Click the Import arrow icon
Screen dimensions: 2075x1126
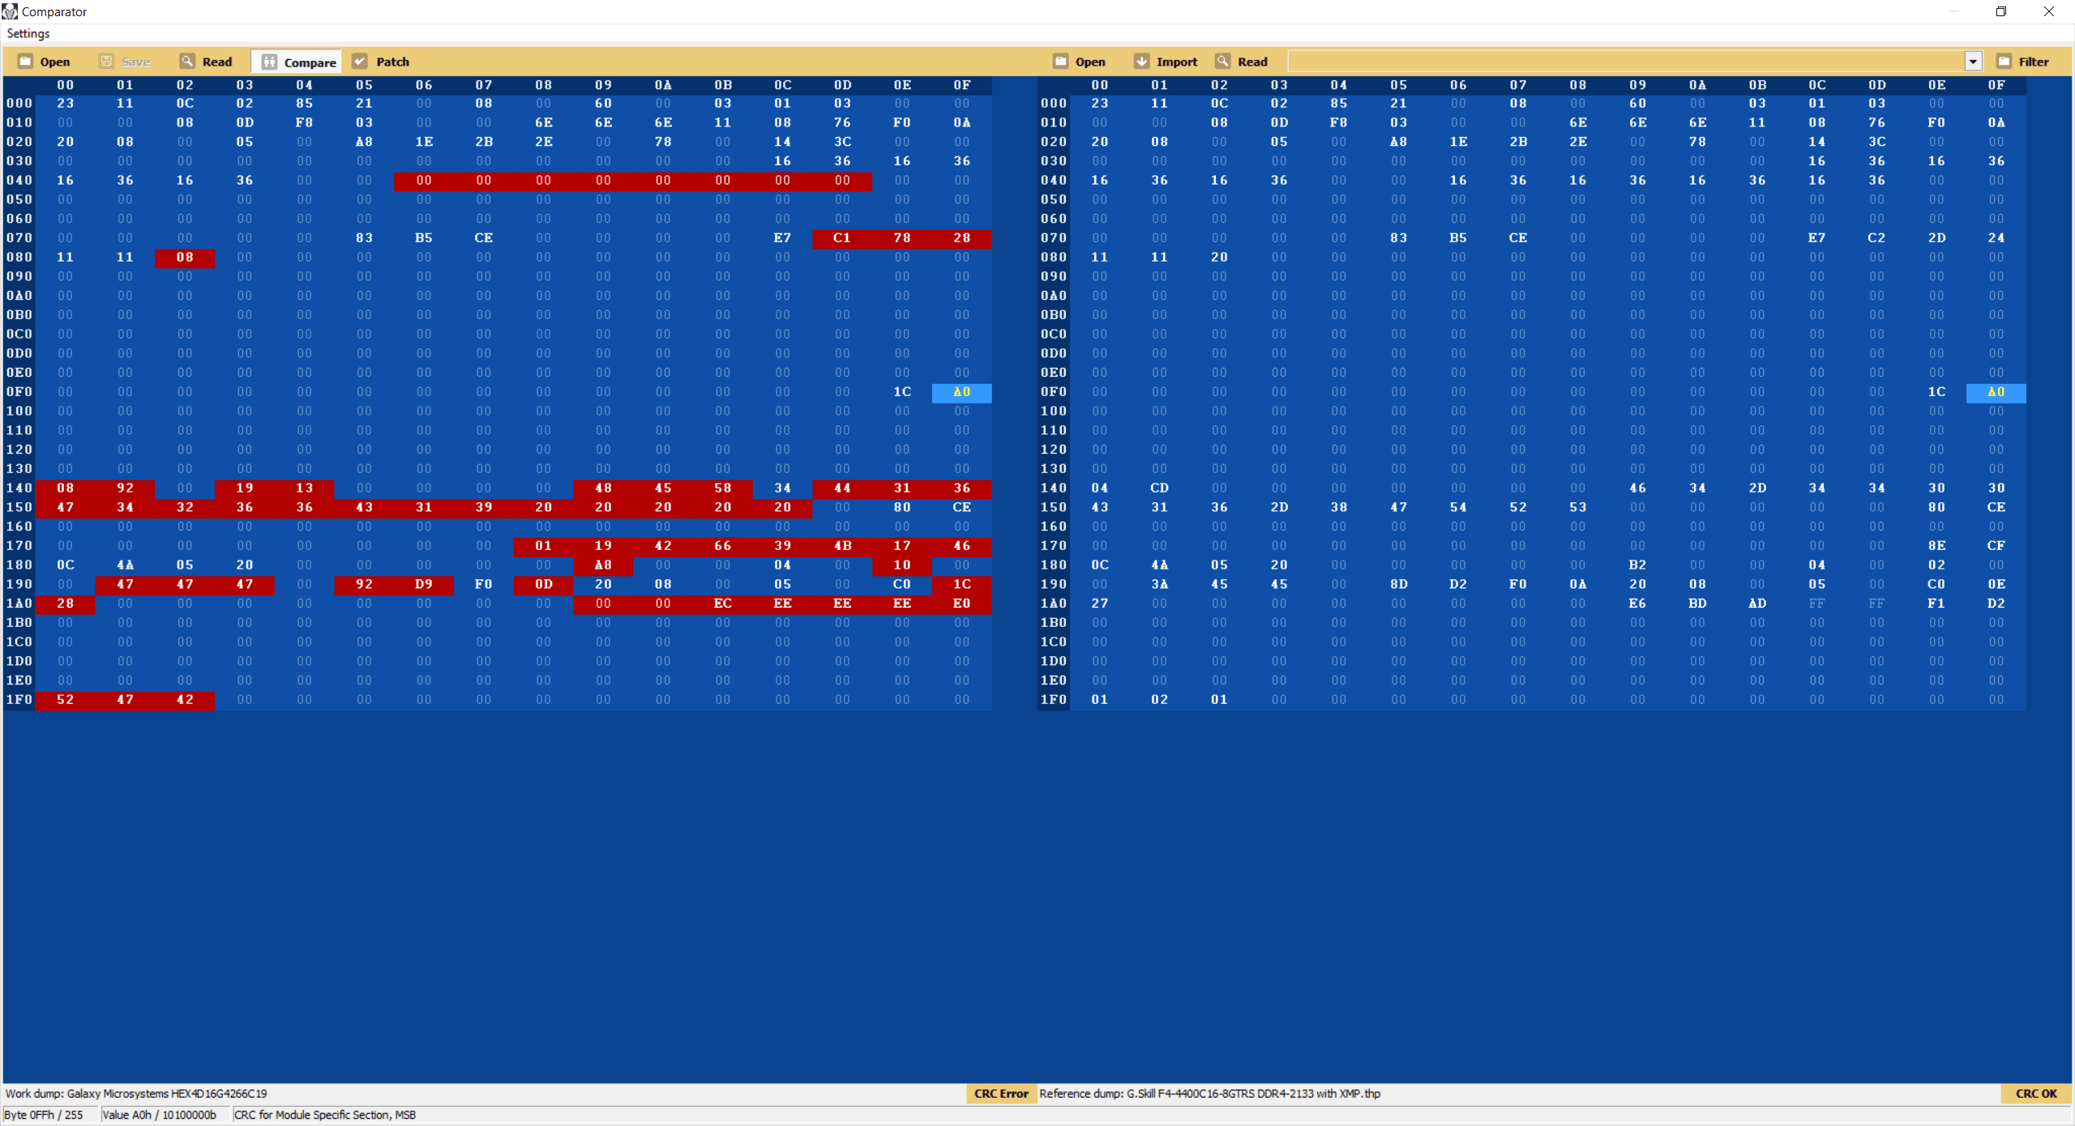tap(1141, 62)
